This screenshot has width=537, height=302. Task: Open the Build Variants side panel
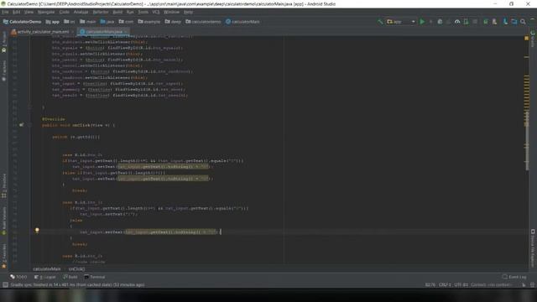4,221
